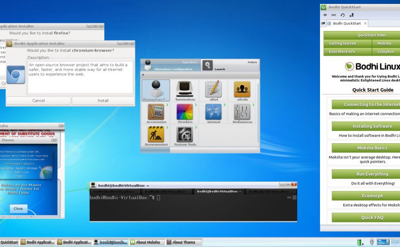
Task: Open the Colophon page
Action: tap(386, 51)
